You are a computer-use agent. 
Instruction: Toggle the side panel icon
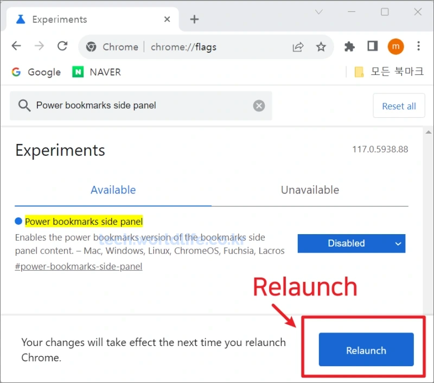[x=373, y=46]
